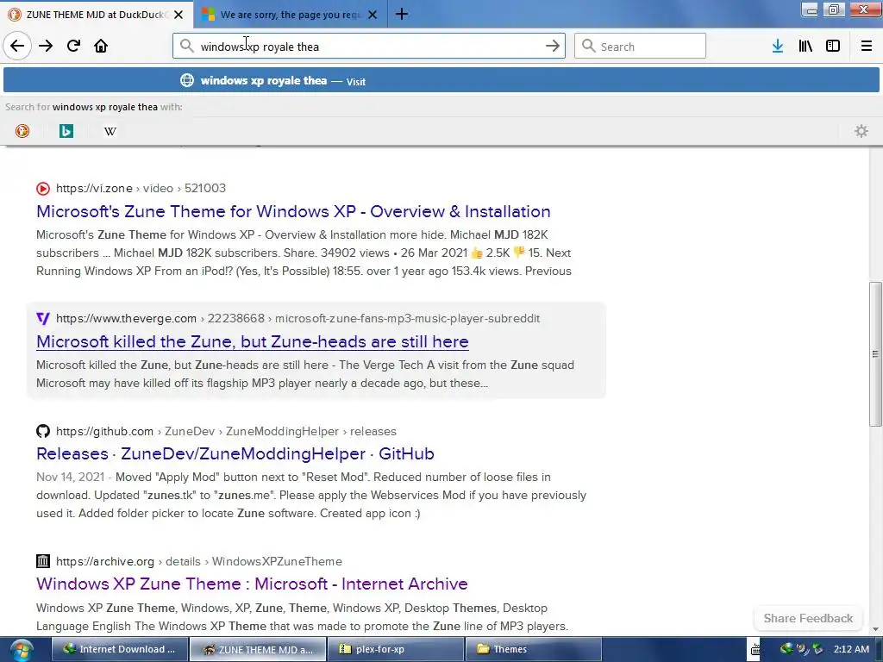Close the 'We are sorry' tab
Viewport: 883px width, 662px height.
tap(373, 15)
